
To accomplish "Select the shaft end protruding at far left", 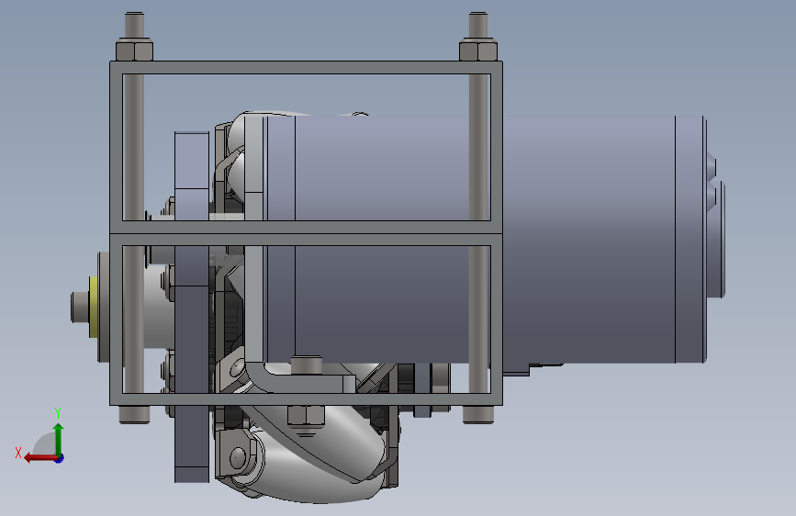I will coord(80,307).
